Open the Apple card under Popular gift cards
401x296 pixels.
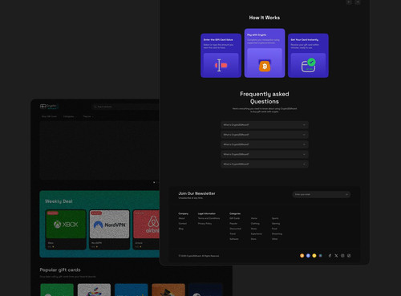pos(94,290)
